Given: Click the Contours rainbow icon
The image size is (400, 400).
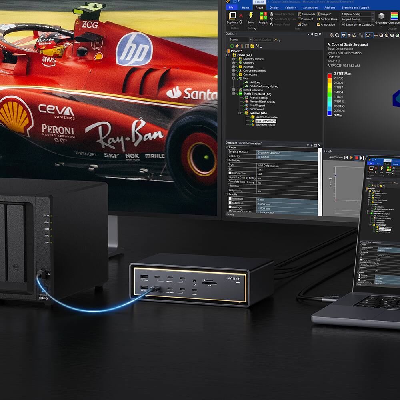Looking at the screenshot, I should (394, 16).
